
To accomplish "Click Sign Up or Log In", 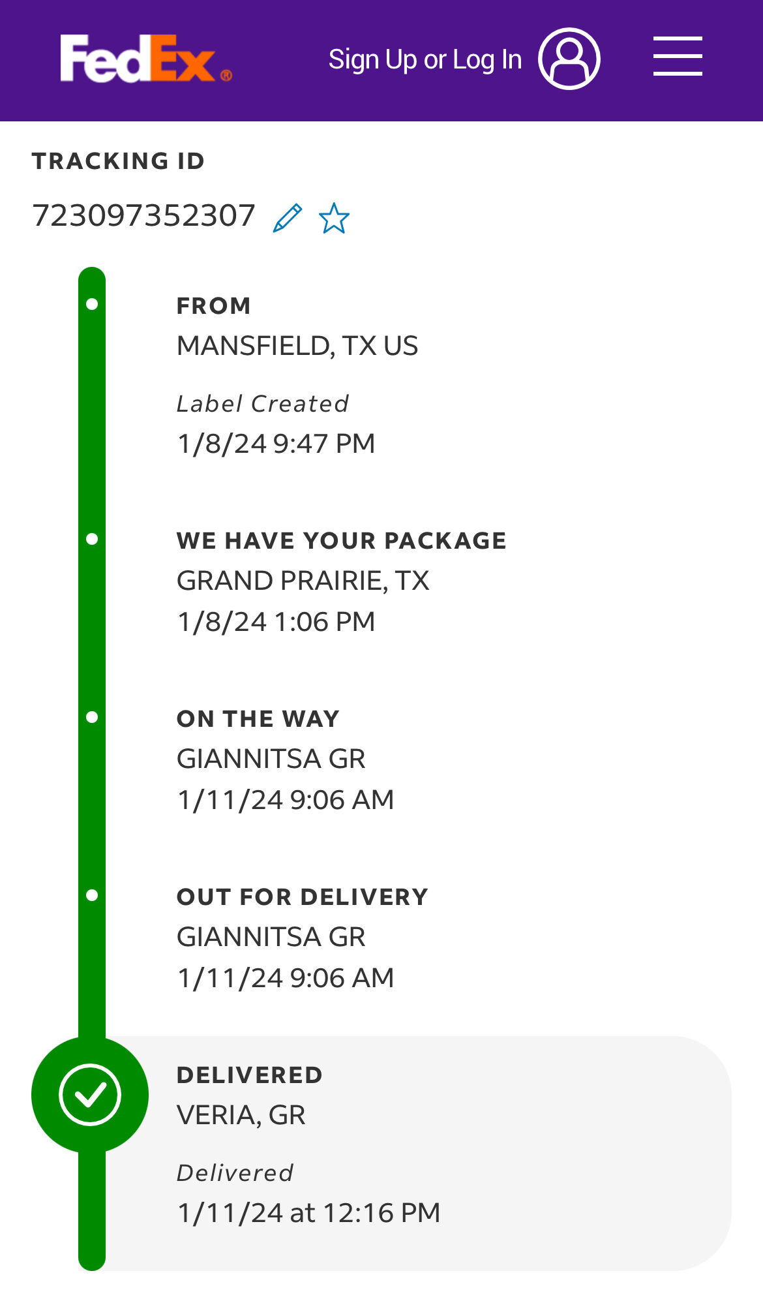I will tap(425, 60).
